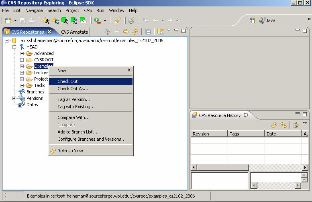Image resolution: width=312 pixels, height=202 pixels.
Task: Choose Tag with Existing… menu entry
Action: [91, 107]
